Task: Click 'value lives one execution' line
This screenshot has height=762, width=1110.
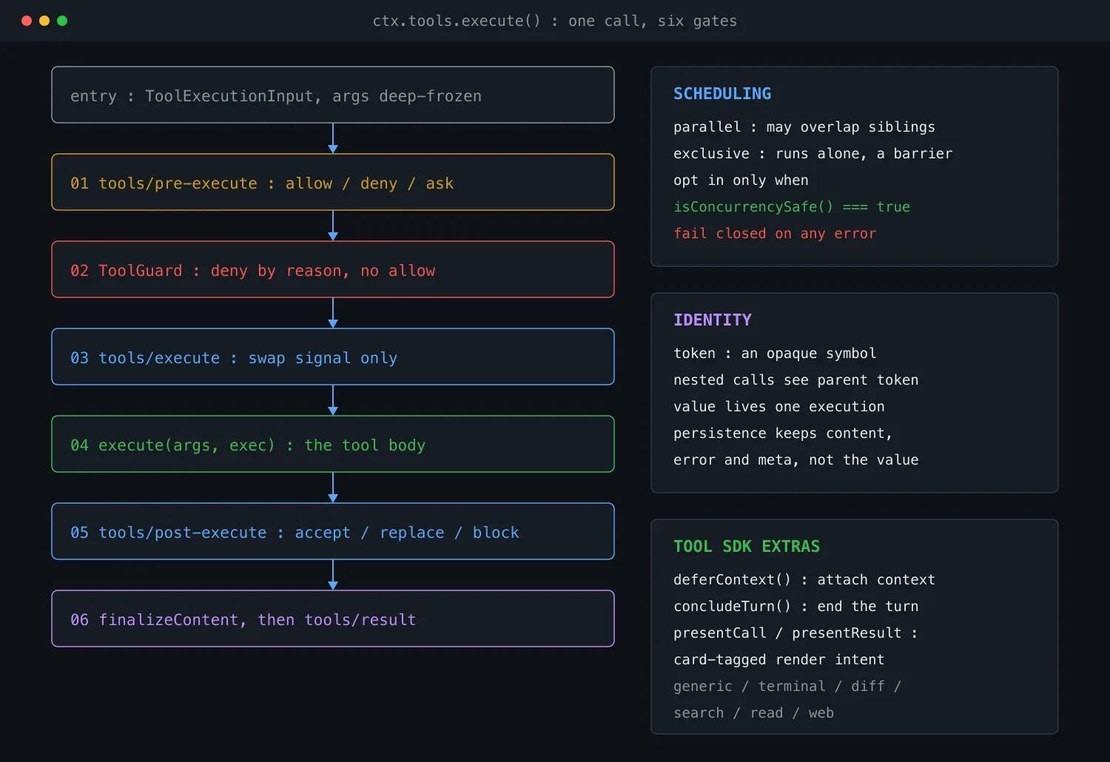Action: [779, 407]
